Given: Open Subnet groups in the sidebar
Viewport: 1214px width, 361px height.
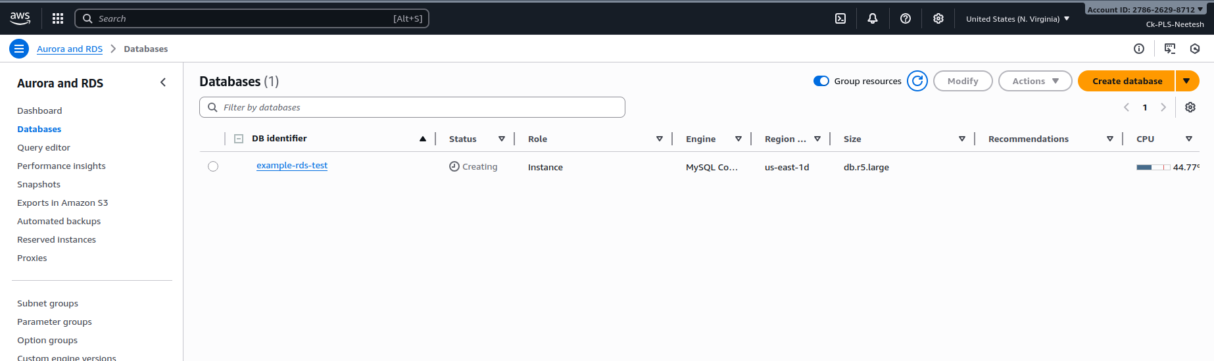Looking at the screenshot, I should pos(47,303).
